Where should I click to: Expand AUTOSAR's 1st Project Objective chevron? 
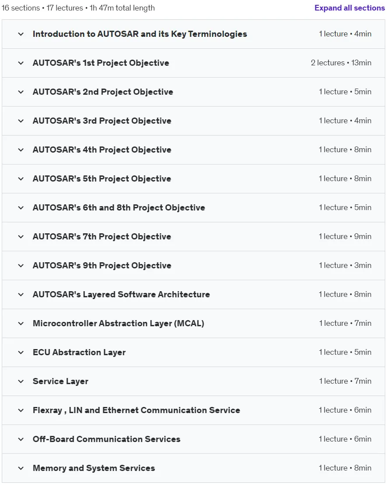click(x=21, y=63)
